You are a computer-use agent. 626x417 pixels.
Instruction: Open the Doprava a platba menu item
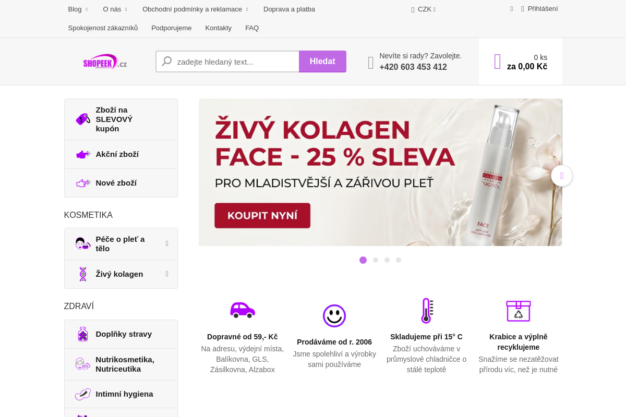coord(289,9)
